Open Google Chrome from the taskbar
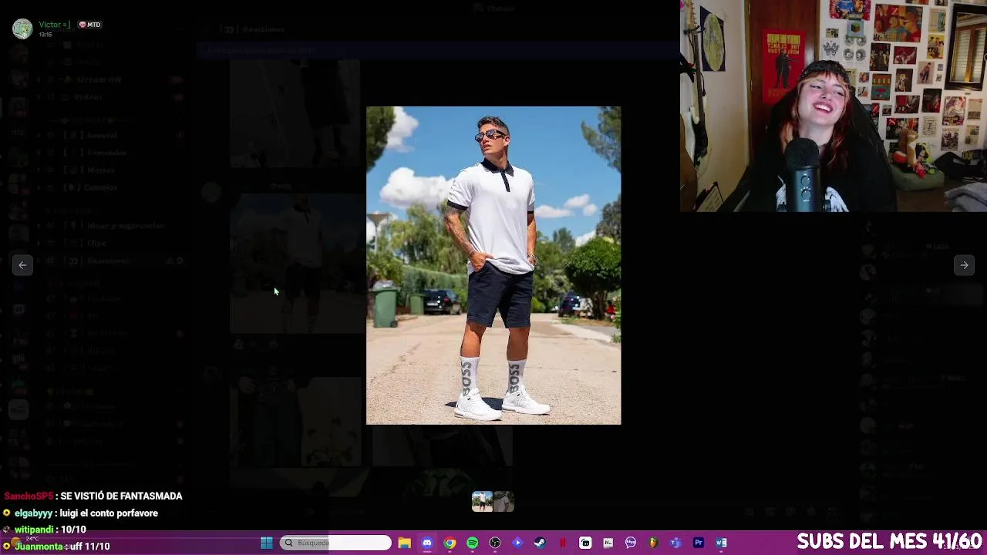The image size is (987, 555). click(450, 543)
